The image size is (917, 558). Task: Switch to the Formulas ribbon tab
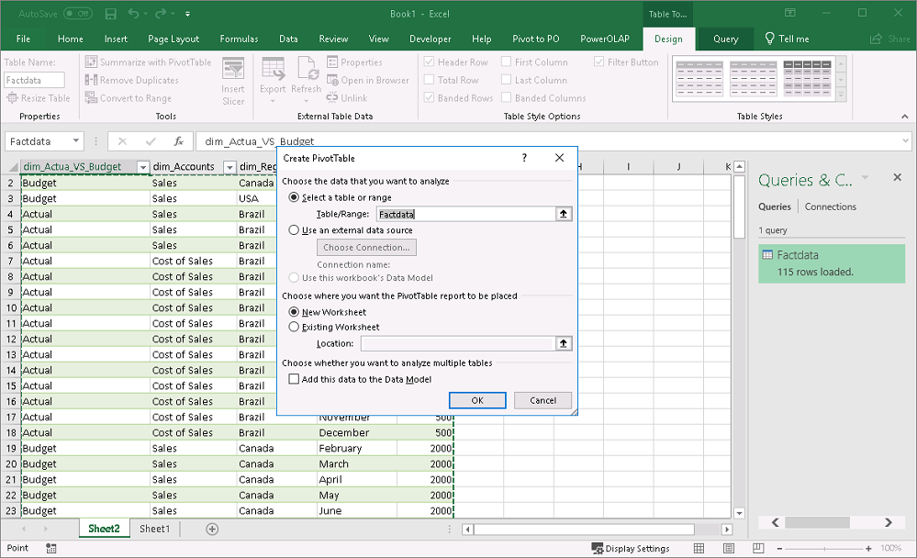pos(239,39)
